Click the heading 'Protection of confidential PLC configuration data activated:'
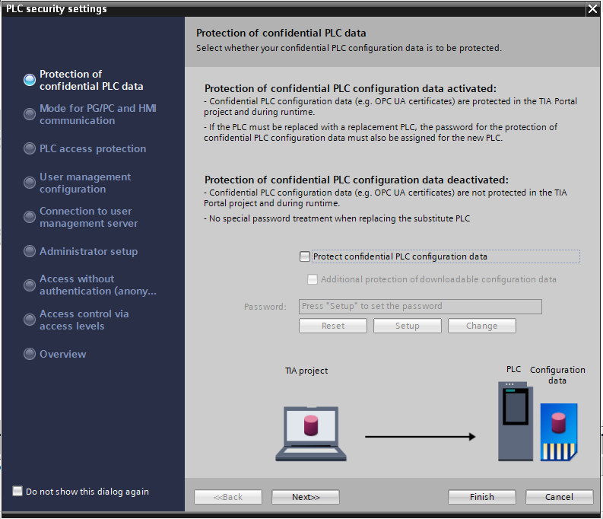 351,88
